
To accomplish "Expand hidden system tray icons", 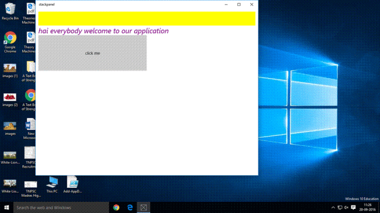I will tap(333, 207).
